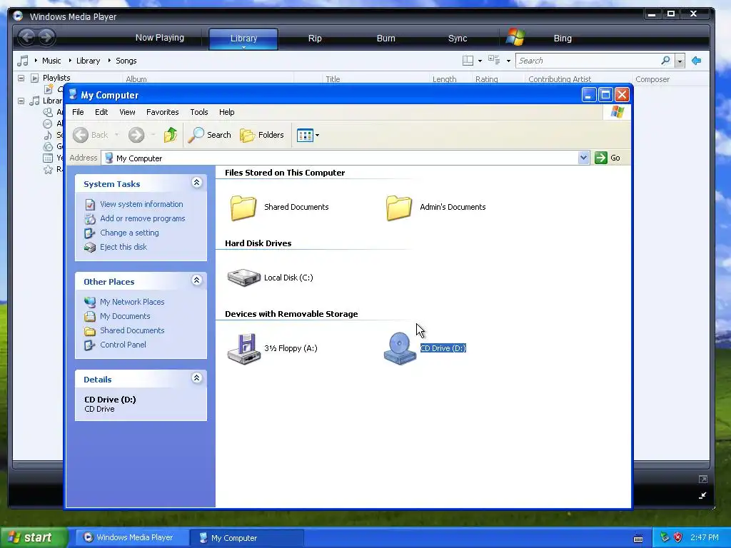Open the Tools menu
This screenshot has height=548, width=731.
point(198,112)
